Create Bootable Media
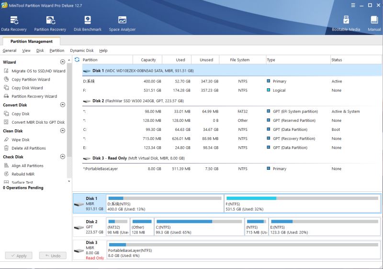 pyautogui.click(x=346, y=23)
